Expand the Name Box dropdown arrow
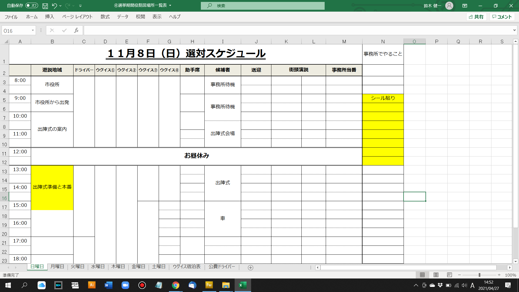The width and height of the screenshot is (519, 292). (x=33, y=31)
